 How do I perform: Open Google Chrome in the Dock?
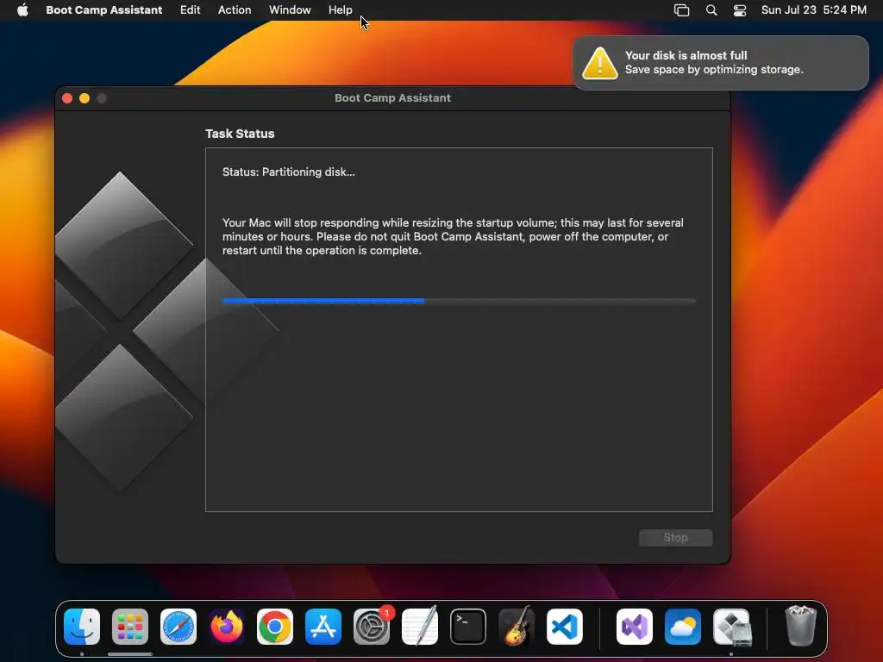[x=275, y=627]
